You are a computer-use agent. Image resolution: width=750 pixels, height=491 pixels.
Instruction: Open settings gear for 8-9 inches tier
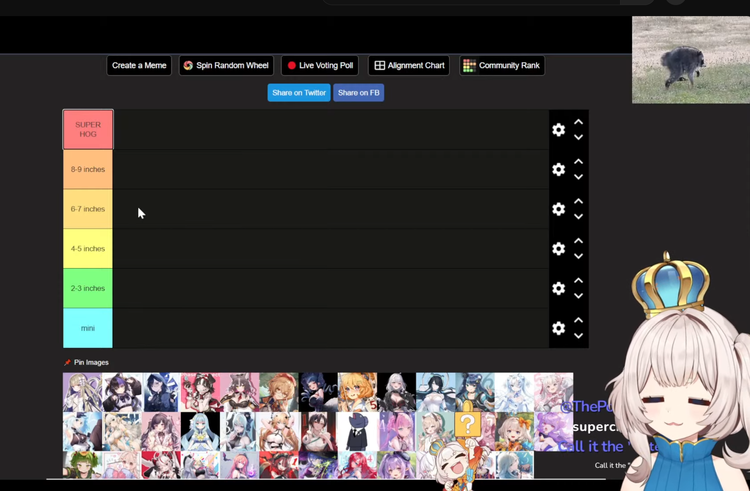point(558,170)
